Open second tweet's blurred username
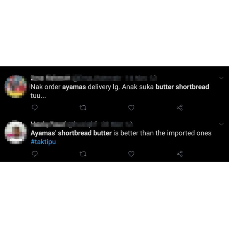229x229 pixels. click(x=82, y=124)
